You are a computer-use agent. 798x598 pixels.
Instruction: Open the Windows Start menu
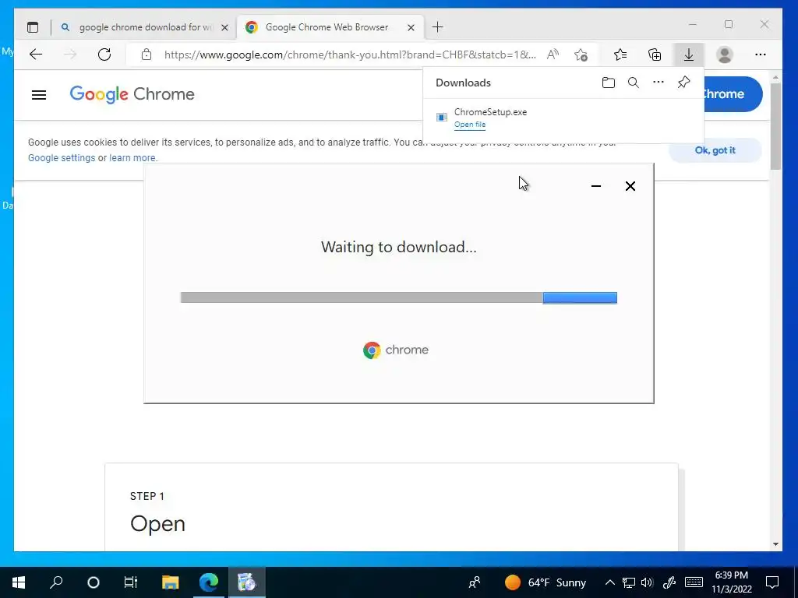click(x=19, y=582)
